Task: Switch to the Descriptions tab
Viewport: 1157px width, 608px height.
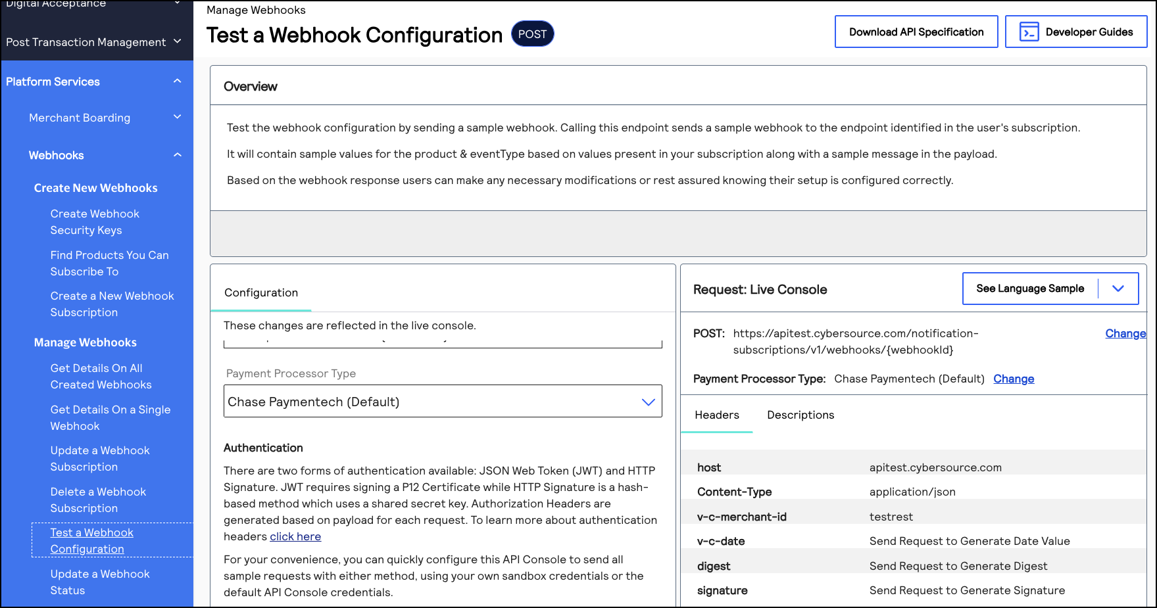Action: coord(800,415)
